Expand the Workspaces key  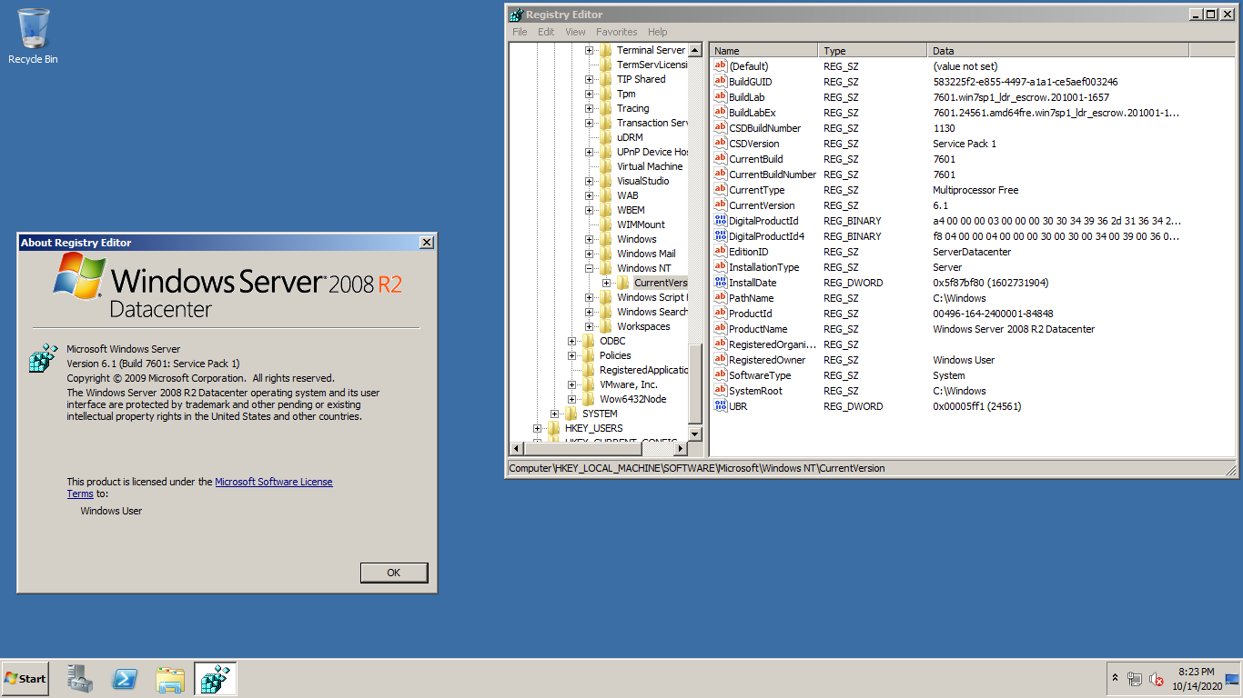click(590, 326)
